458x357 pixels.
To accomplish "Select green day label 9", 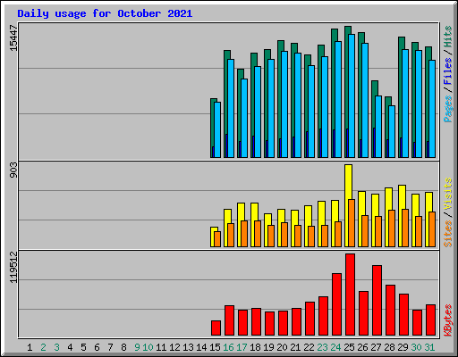I will (x=137, y=347).
